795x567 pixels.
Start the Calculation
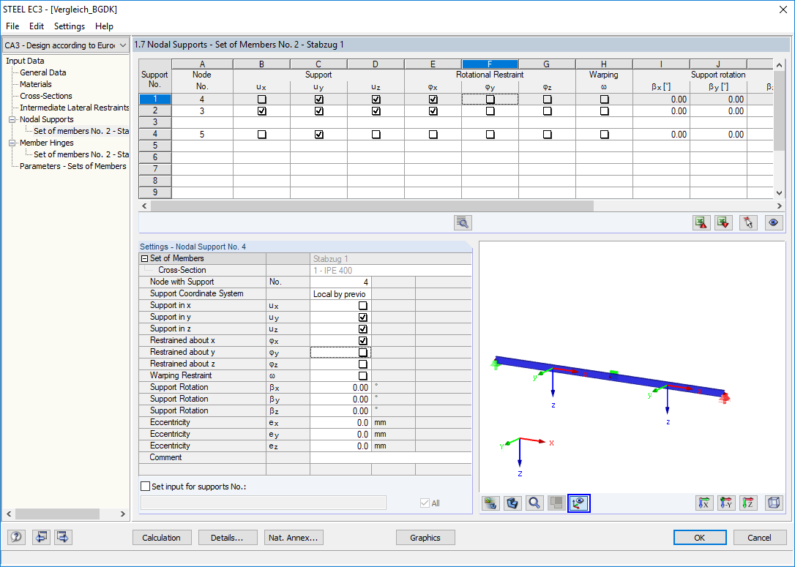coord(162,537)
